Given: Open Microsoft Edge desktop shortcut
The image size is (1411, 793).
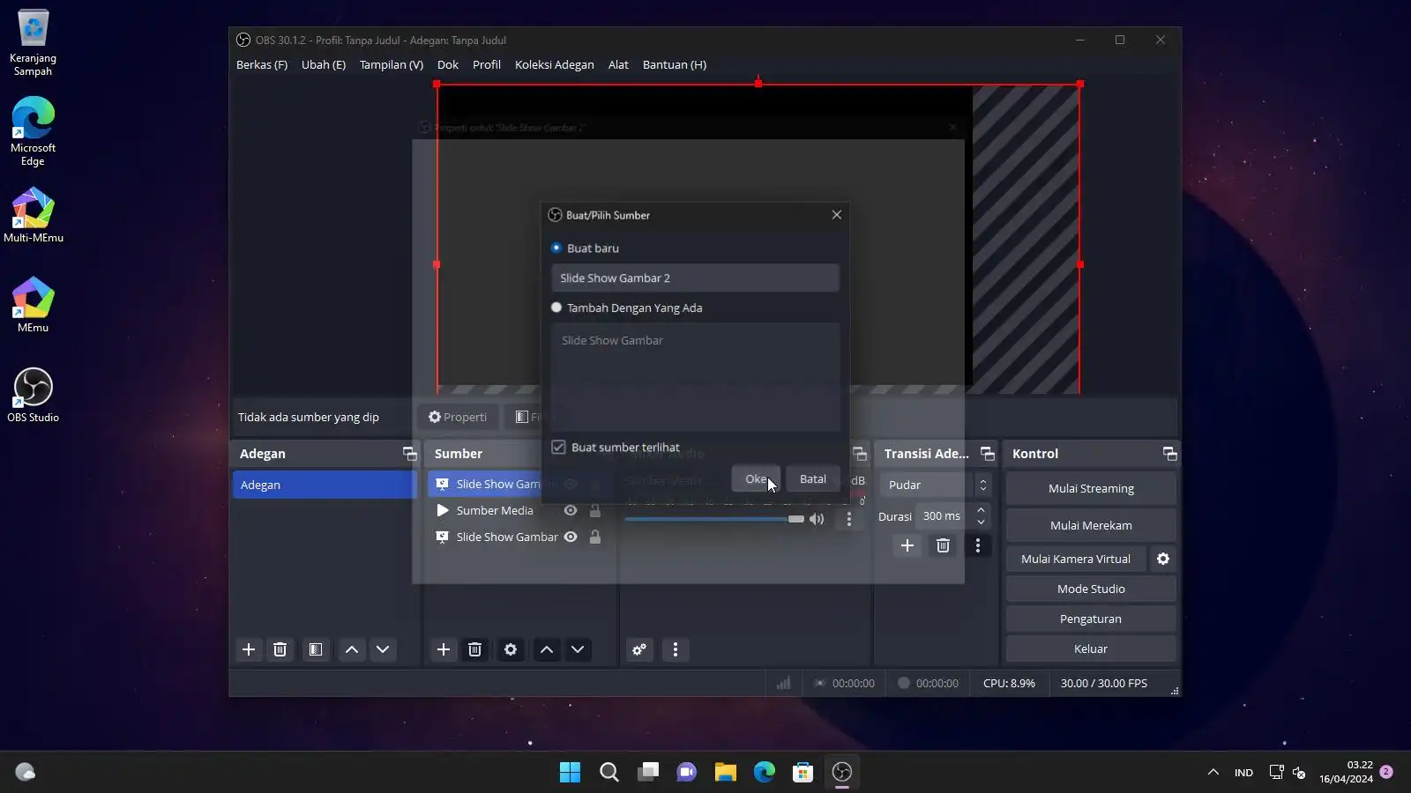Looking at the screenshot, I should 34,130.
